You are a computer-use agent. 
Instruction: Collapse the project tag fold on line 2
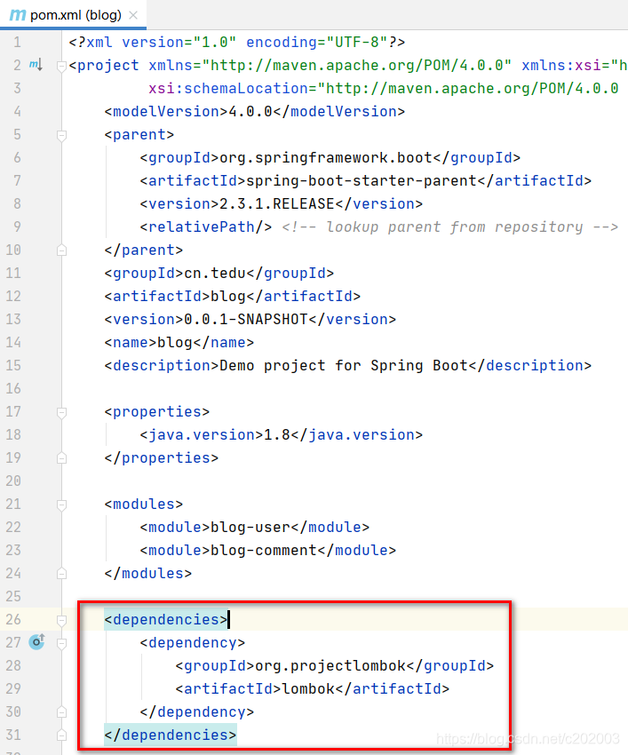(61, 66)
